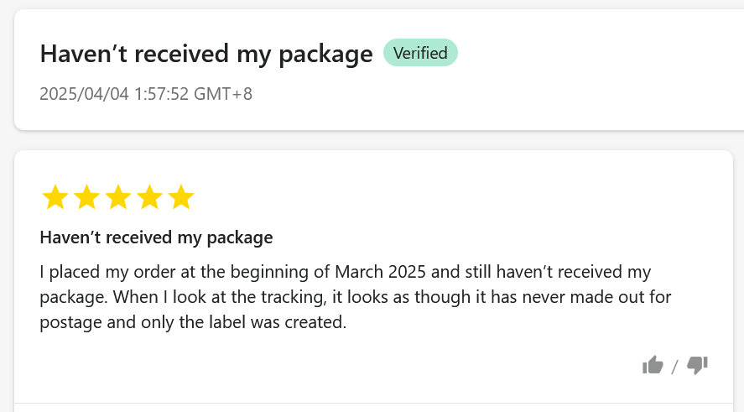Click the third (middle) rating star
Screen dimensions: 744x412
tap(117, 198)
